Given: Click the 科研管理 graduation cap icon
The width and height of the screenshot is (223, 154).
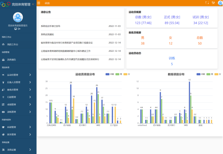Looking at the screenshot, I should tap(3, 127).
